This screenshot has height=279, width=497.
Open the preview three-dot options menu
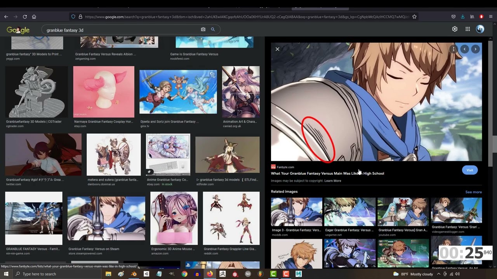coord(454,49)
